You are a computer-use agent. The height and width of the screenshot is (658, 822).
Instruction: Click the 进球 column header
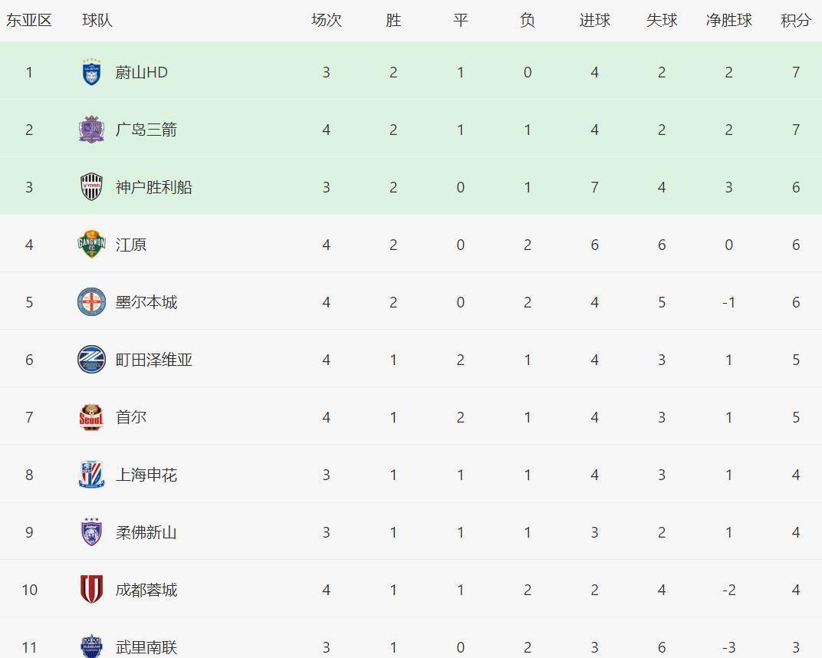tap(594, 21)
